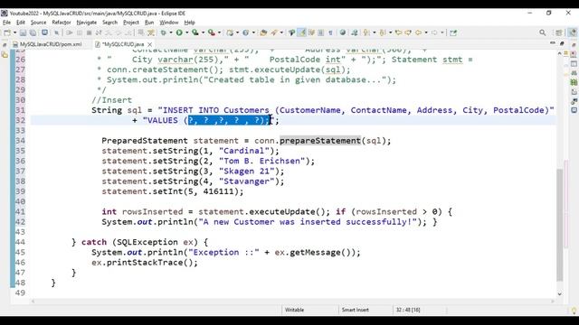Maximize the editor area

coord(562,43)
